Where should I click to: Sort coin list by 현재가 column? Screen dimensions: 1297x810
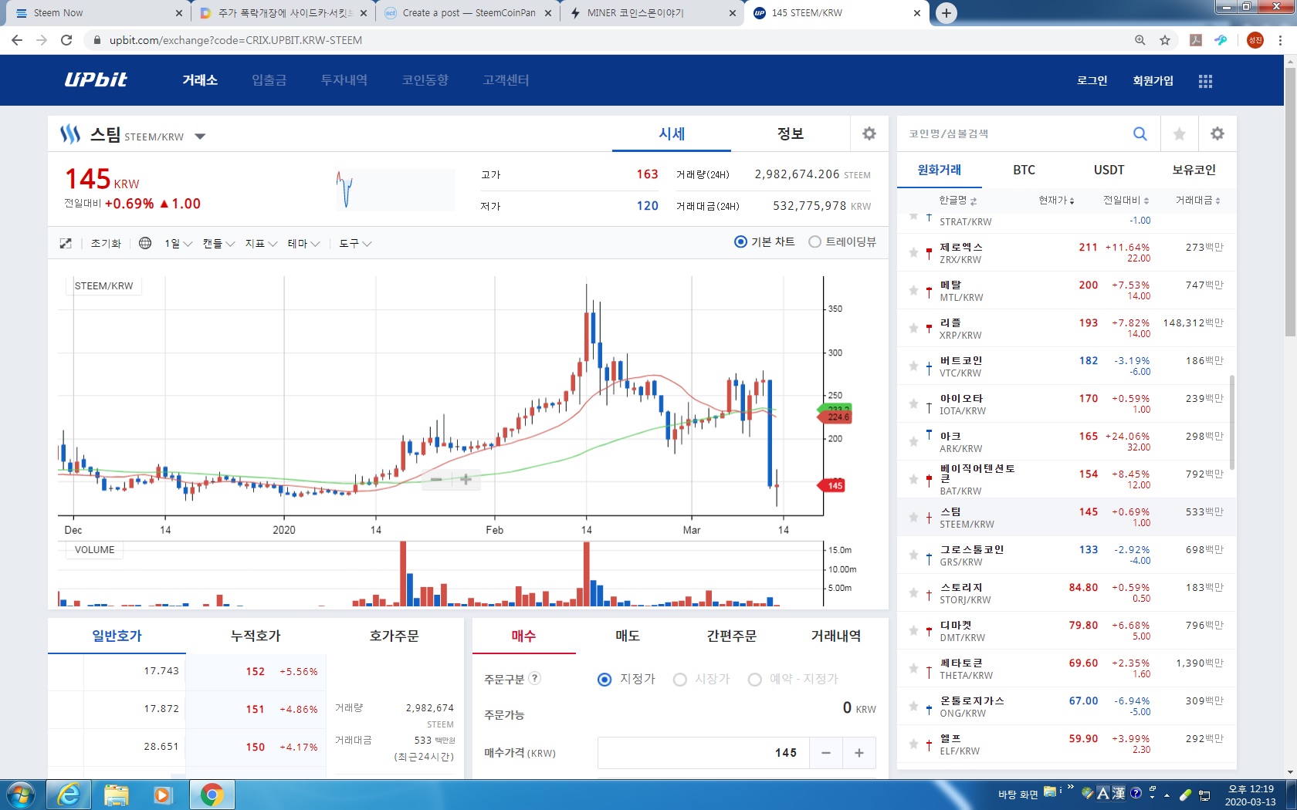[1056, 201]
